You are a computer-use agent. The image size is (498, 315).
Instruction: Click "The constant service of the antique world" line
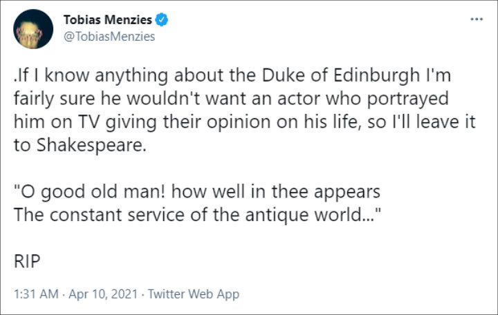[x=197, y=215]
